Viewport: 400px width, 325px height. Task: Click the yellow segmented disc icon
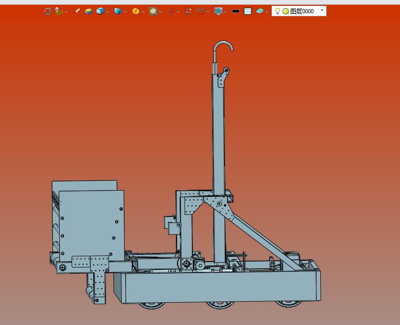click(136, 11)
